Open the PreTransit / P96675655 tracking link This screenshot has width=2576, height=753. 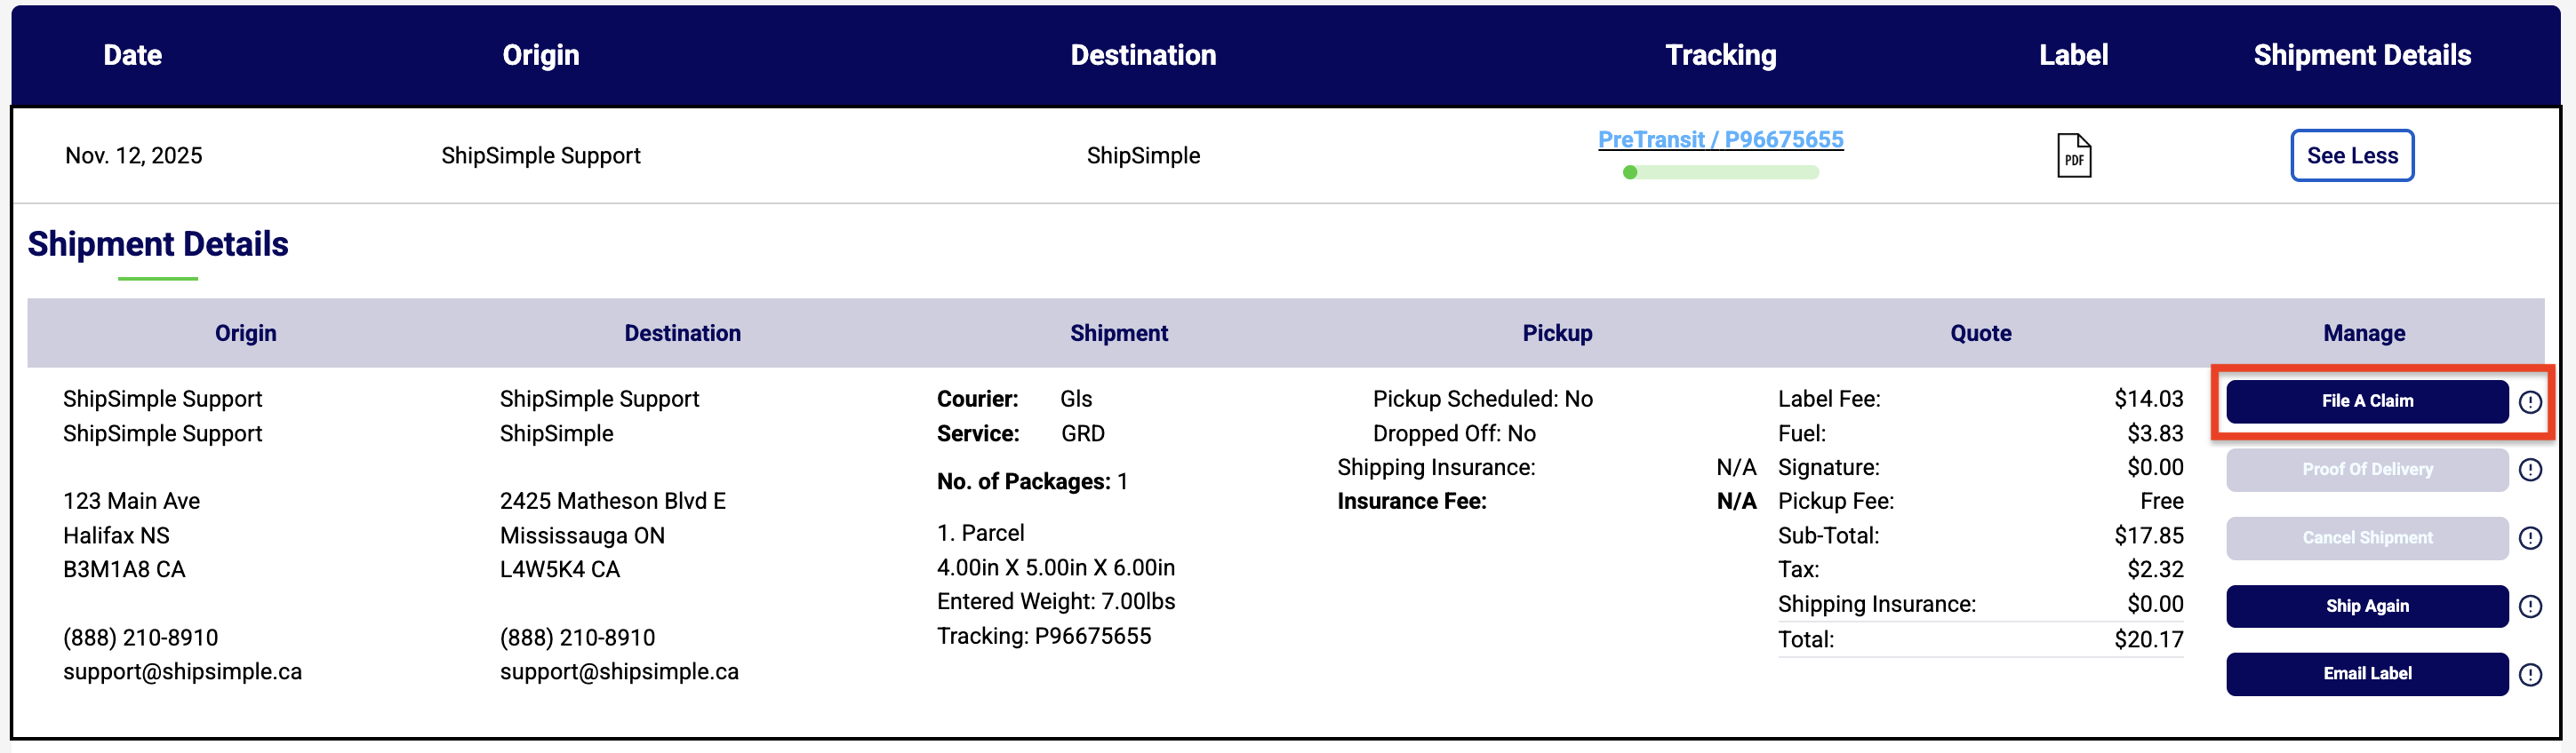pos(1720,139)
